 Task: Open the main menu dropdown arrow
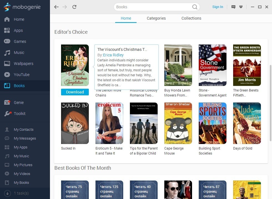pos(240,7)
